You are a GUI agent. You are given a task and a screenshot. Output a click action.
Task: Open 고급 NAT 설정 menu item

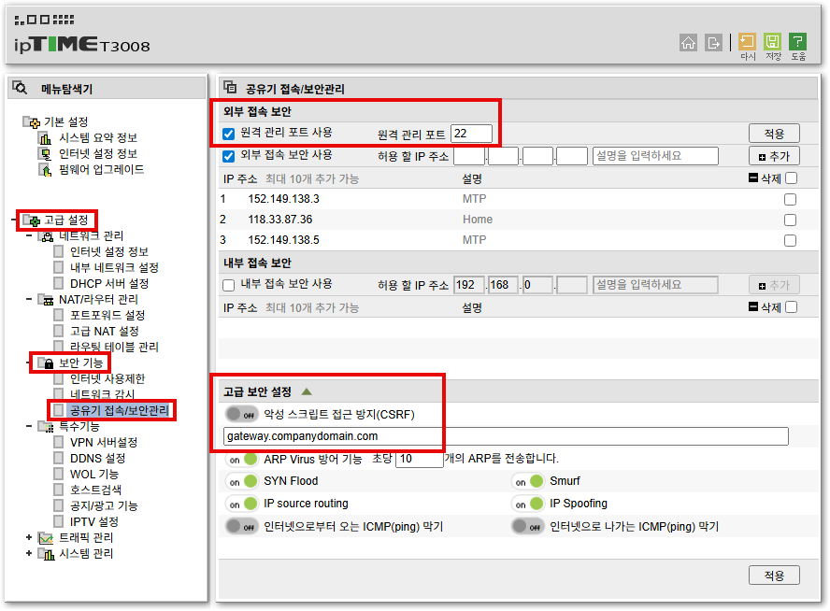[x=105, y=331]
